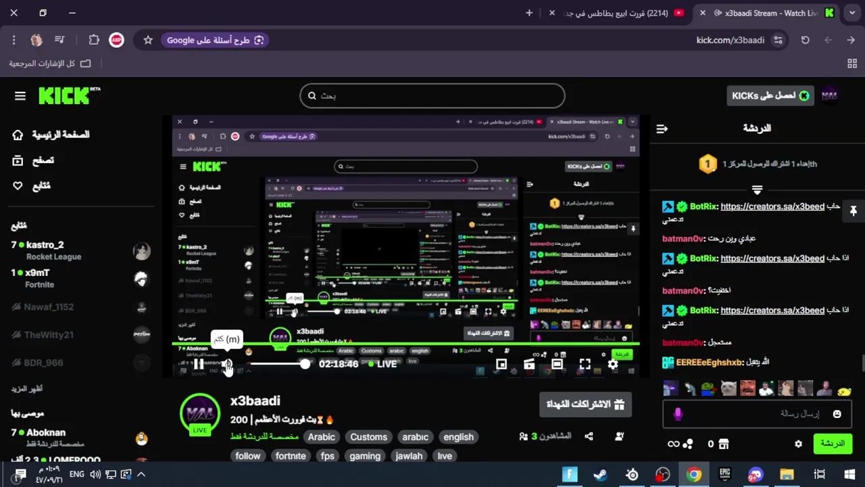
Task: Adjust the player volume slider knob
Action: point(305,364)
